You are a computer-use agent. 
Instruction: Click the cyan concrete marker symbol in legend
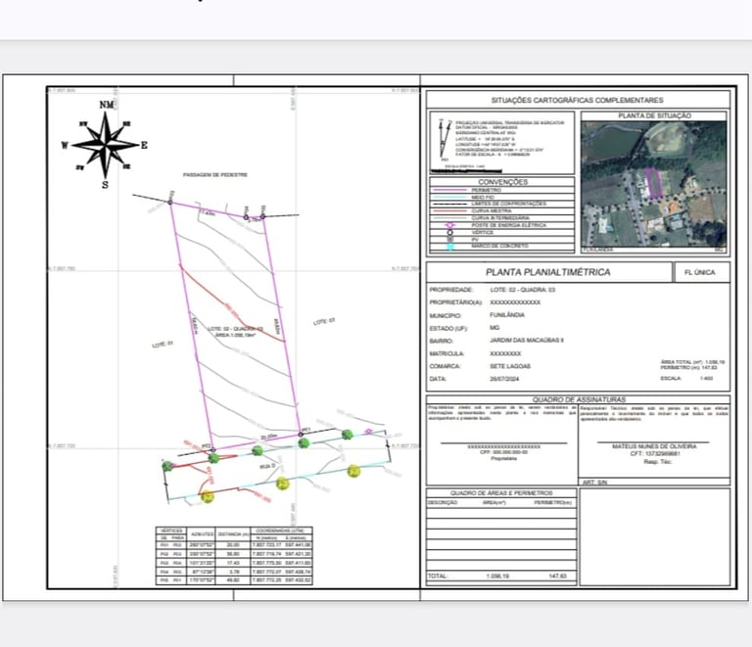pyautogui.click(x=449, y=247)
